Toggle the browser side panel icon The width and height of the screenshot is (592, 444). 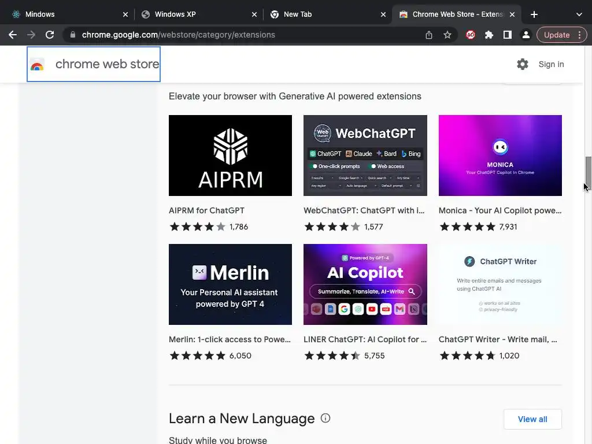508,35
